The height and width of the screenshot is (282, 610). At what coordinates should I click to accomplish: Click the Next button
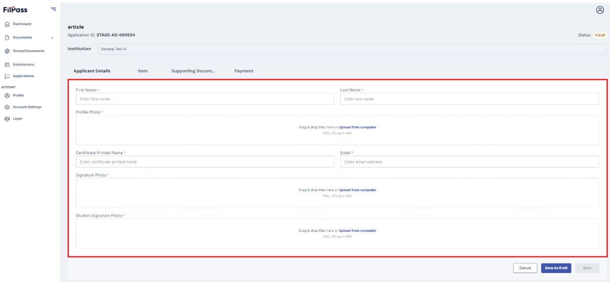click(587, 268)
